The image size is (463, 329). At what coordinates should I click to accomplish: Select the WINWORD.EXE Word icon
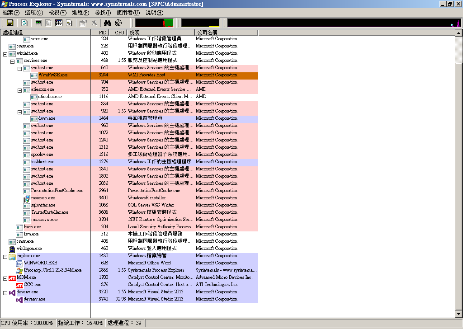tap(19, 263)
